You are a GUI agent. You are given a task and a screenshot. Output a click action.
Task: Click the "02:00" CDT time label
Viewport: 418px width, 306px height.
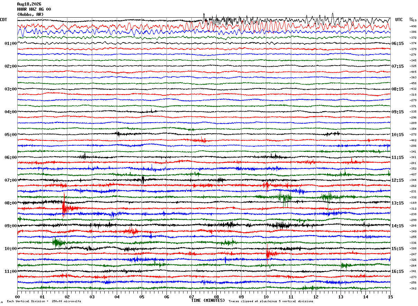point(11,66)
